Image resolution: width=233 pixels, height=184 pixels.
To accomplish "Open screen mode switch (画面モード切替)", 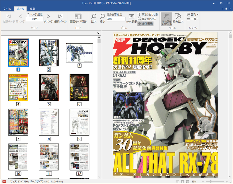I will tap(78, 19).
